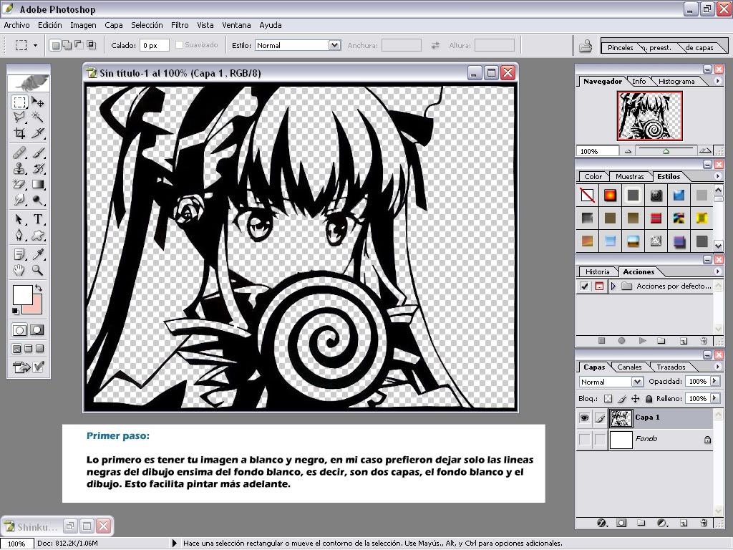Open the Opacidad slider arrow

(x=714, y=381)
